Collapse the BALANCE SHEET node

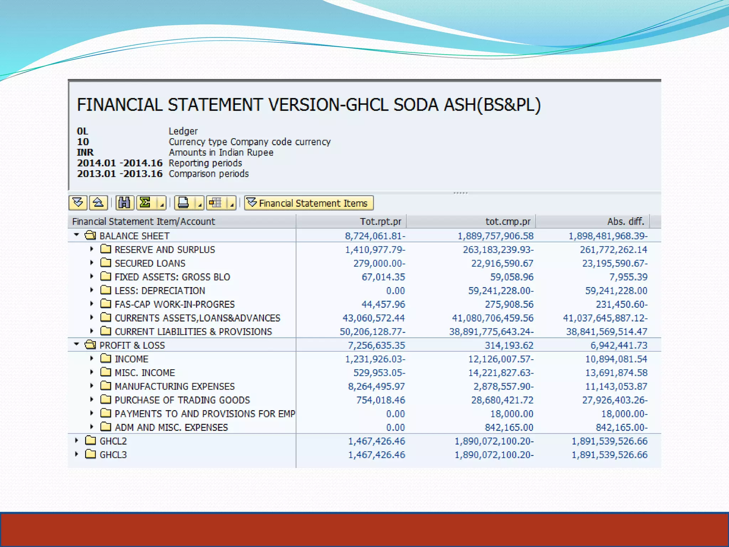(x=76, y=235)
